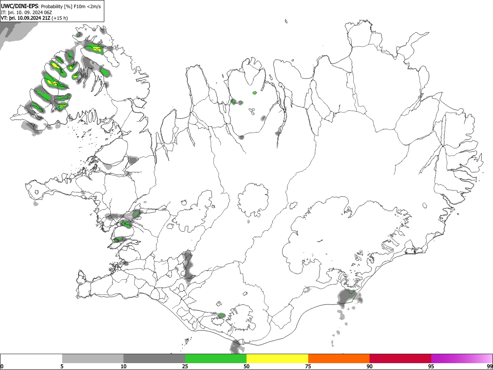Click 'Probability [%] F10m <2m/s' label

click(71, 6)
